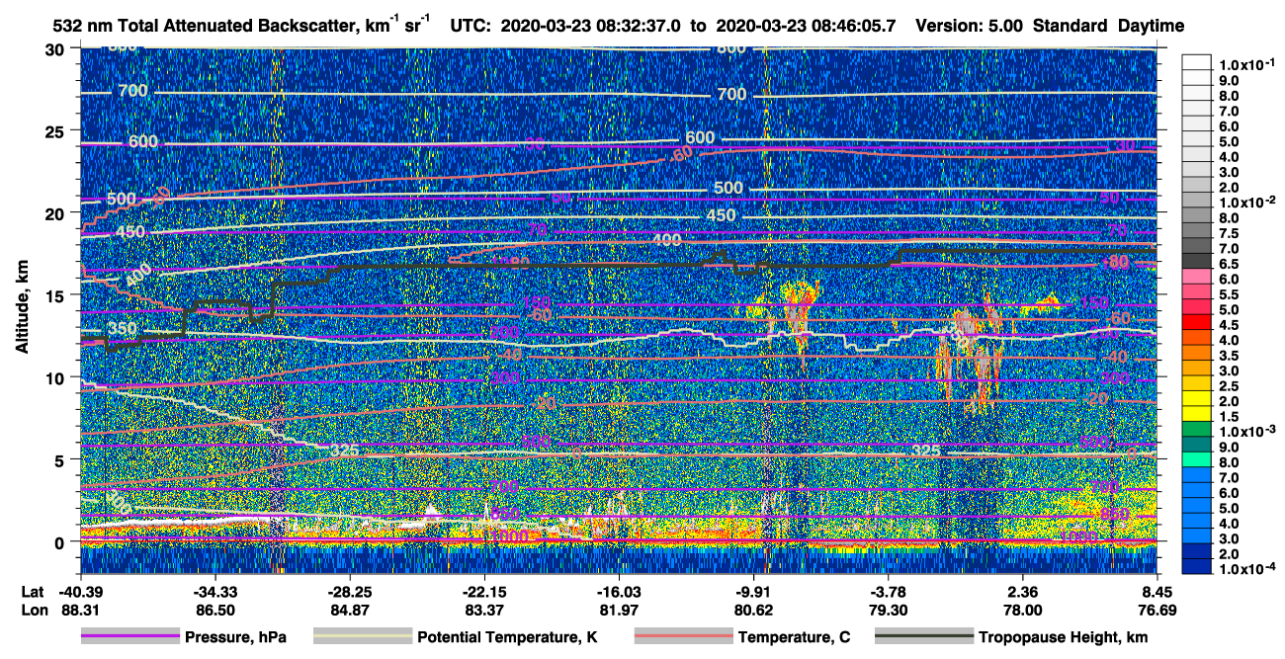Click the dark Tropopause Height legend swatch
Viewport: 1285px width, 659px height.
[x=925, y=637]
